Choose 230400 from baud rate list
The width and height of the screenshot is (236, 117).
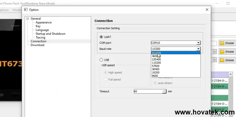(156, 59)
